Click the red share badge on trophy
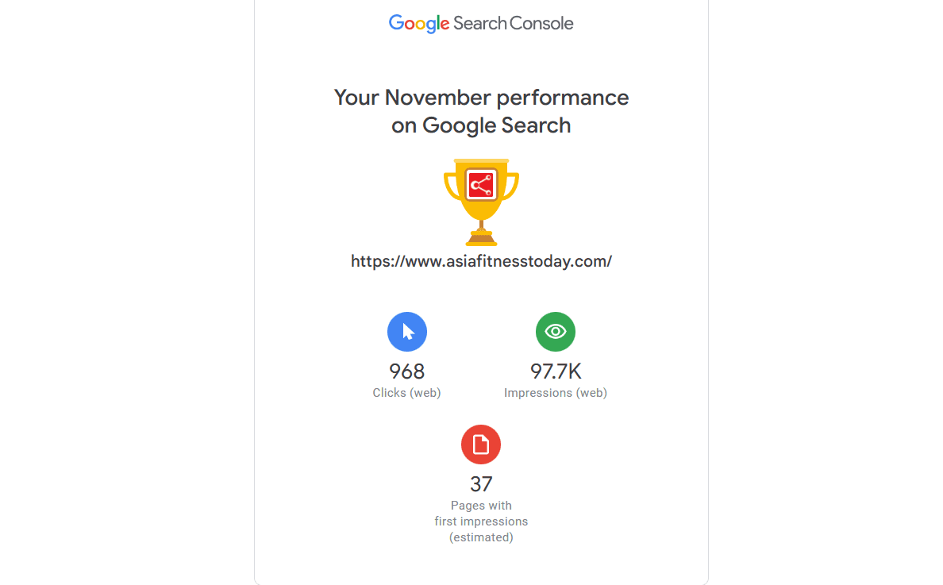The height and width of the screenshot is (585, 943). click(x=481, y=185)
